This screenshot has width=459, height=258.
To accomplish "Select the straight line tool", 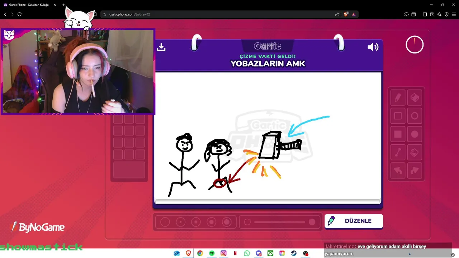I will click(398, 153).
